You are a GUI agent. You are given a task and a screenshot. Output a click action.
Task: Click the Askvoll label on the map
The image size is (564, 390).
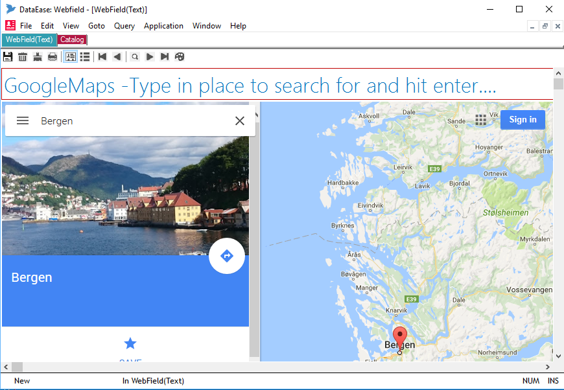tap(369, 116)
